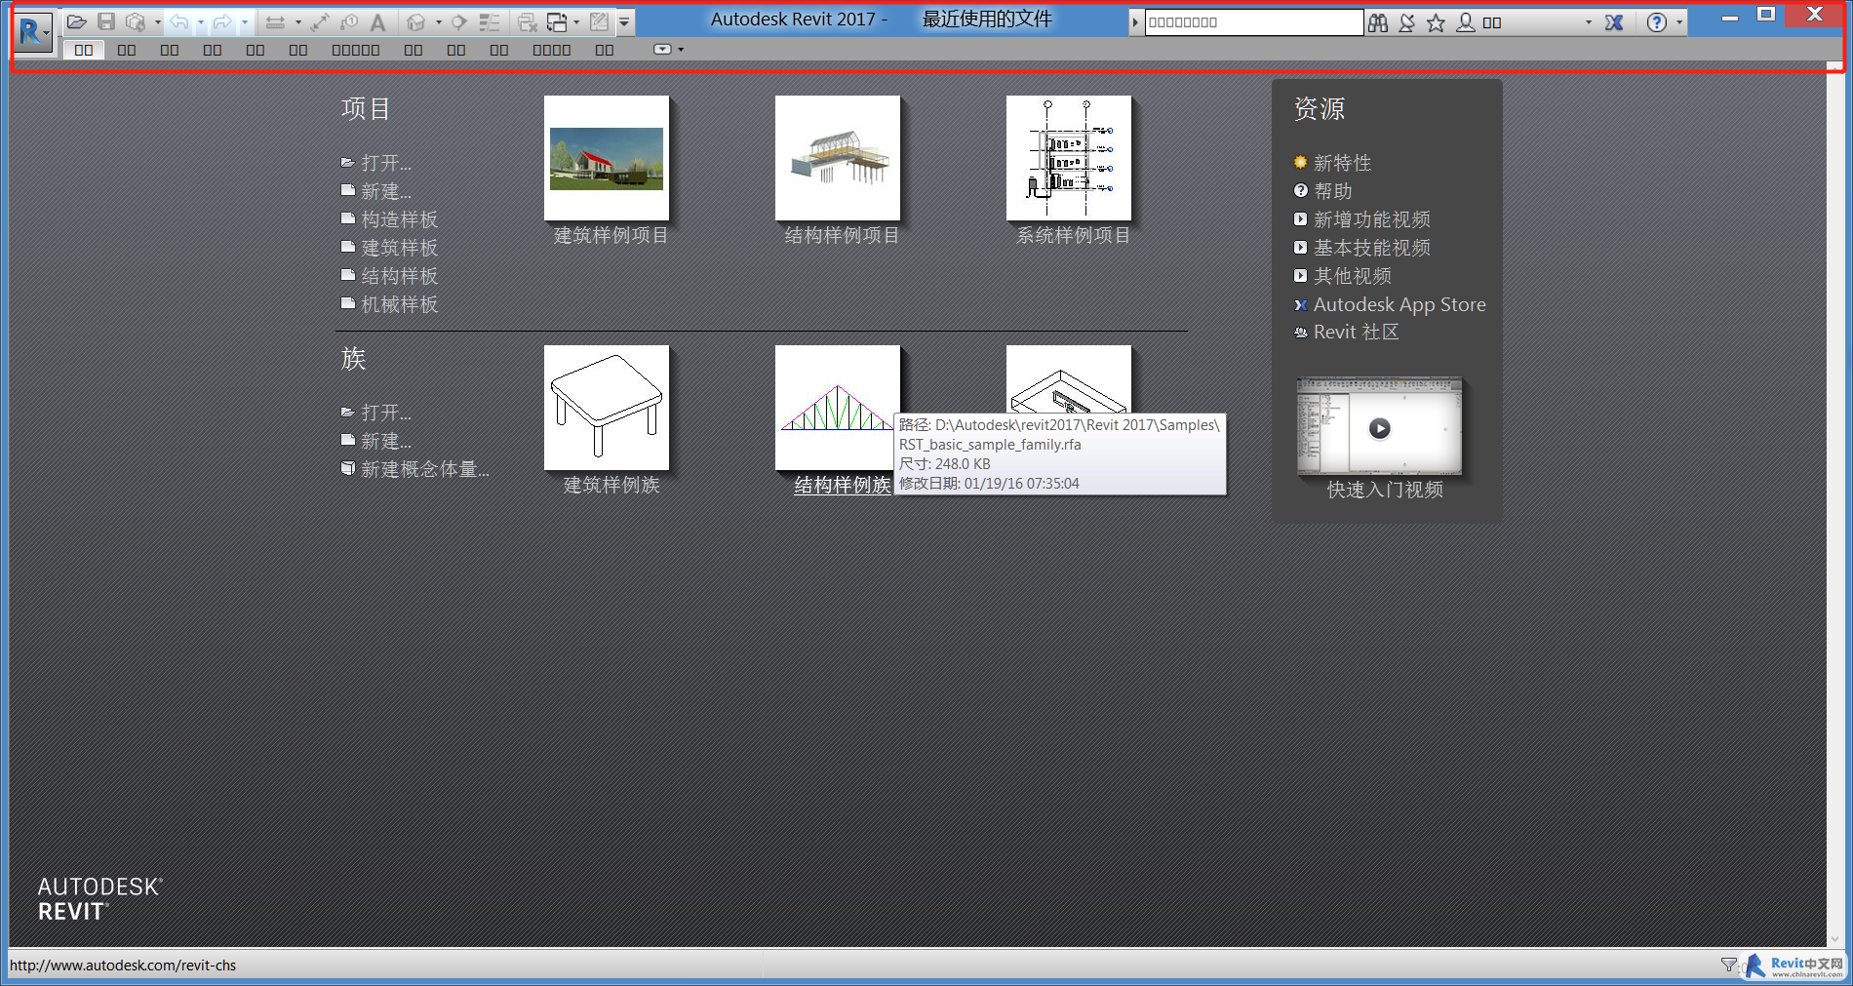Click the Save disk icon in quick access toolbar
The height and width of the screenshot is (986, 1853).
tap(106, 21)
